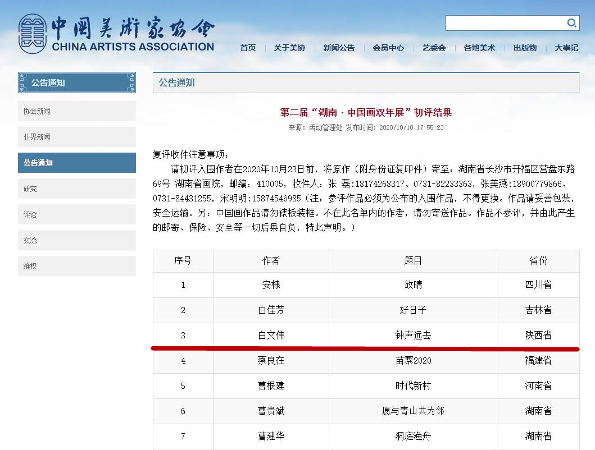
Task: Open the 出版物 menu item
Action: tap(525, 48)
